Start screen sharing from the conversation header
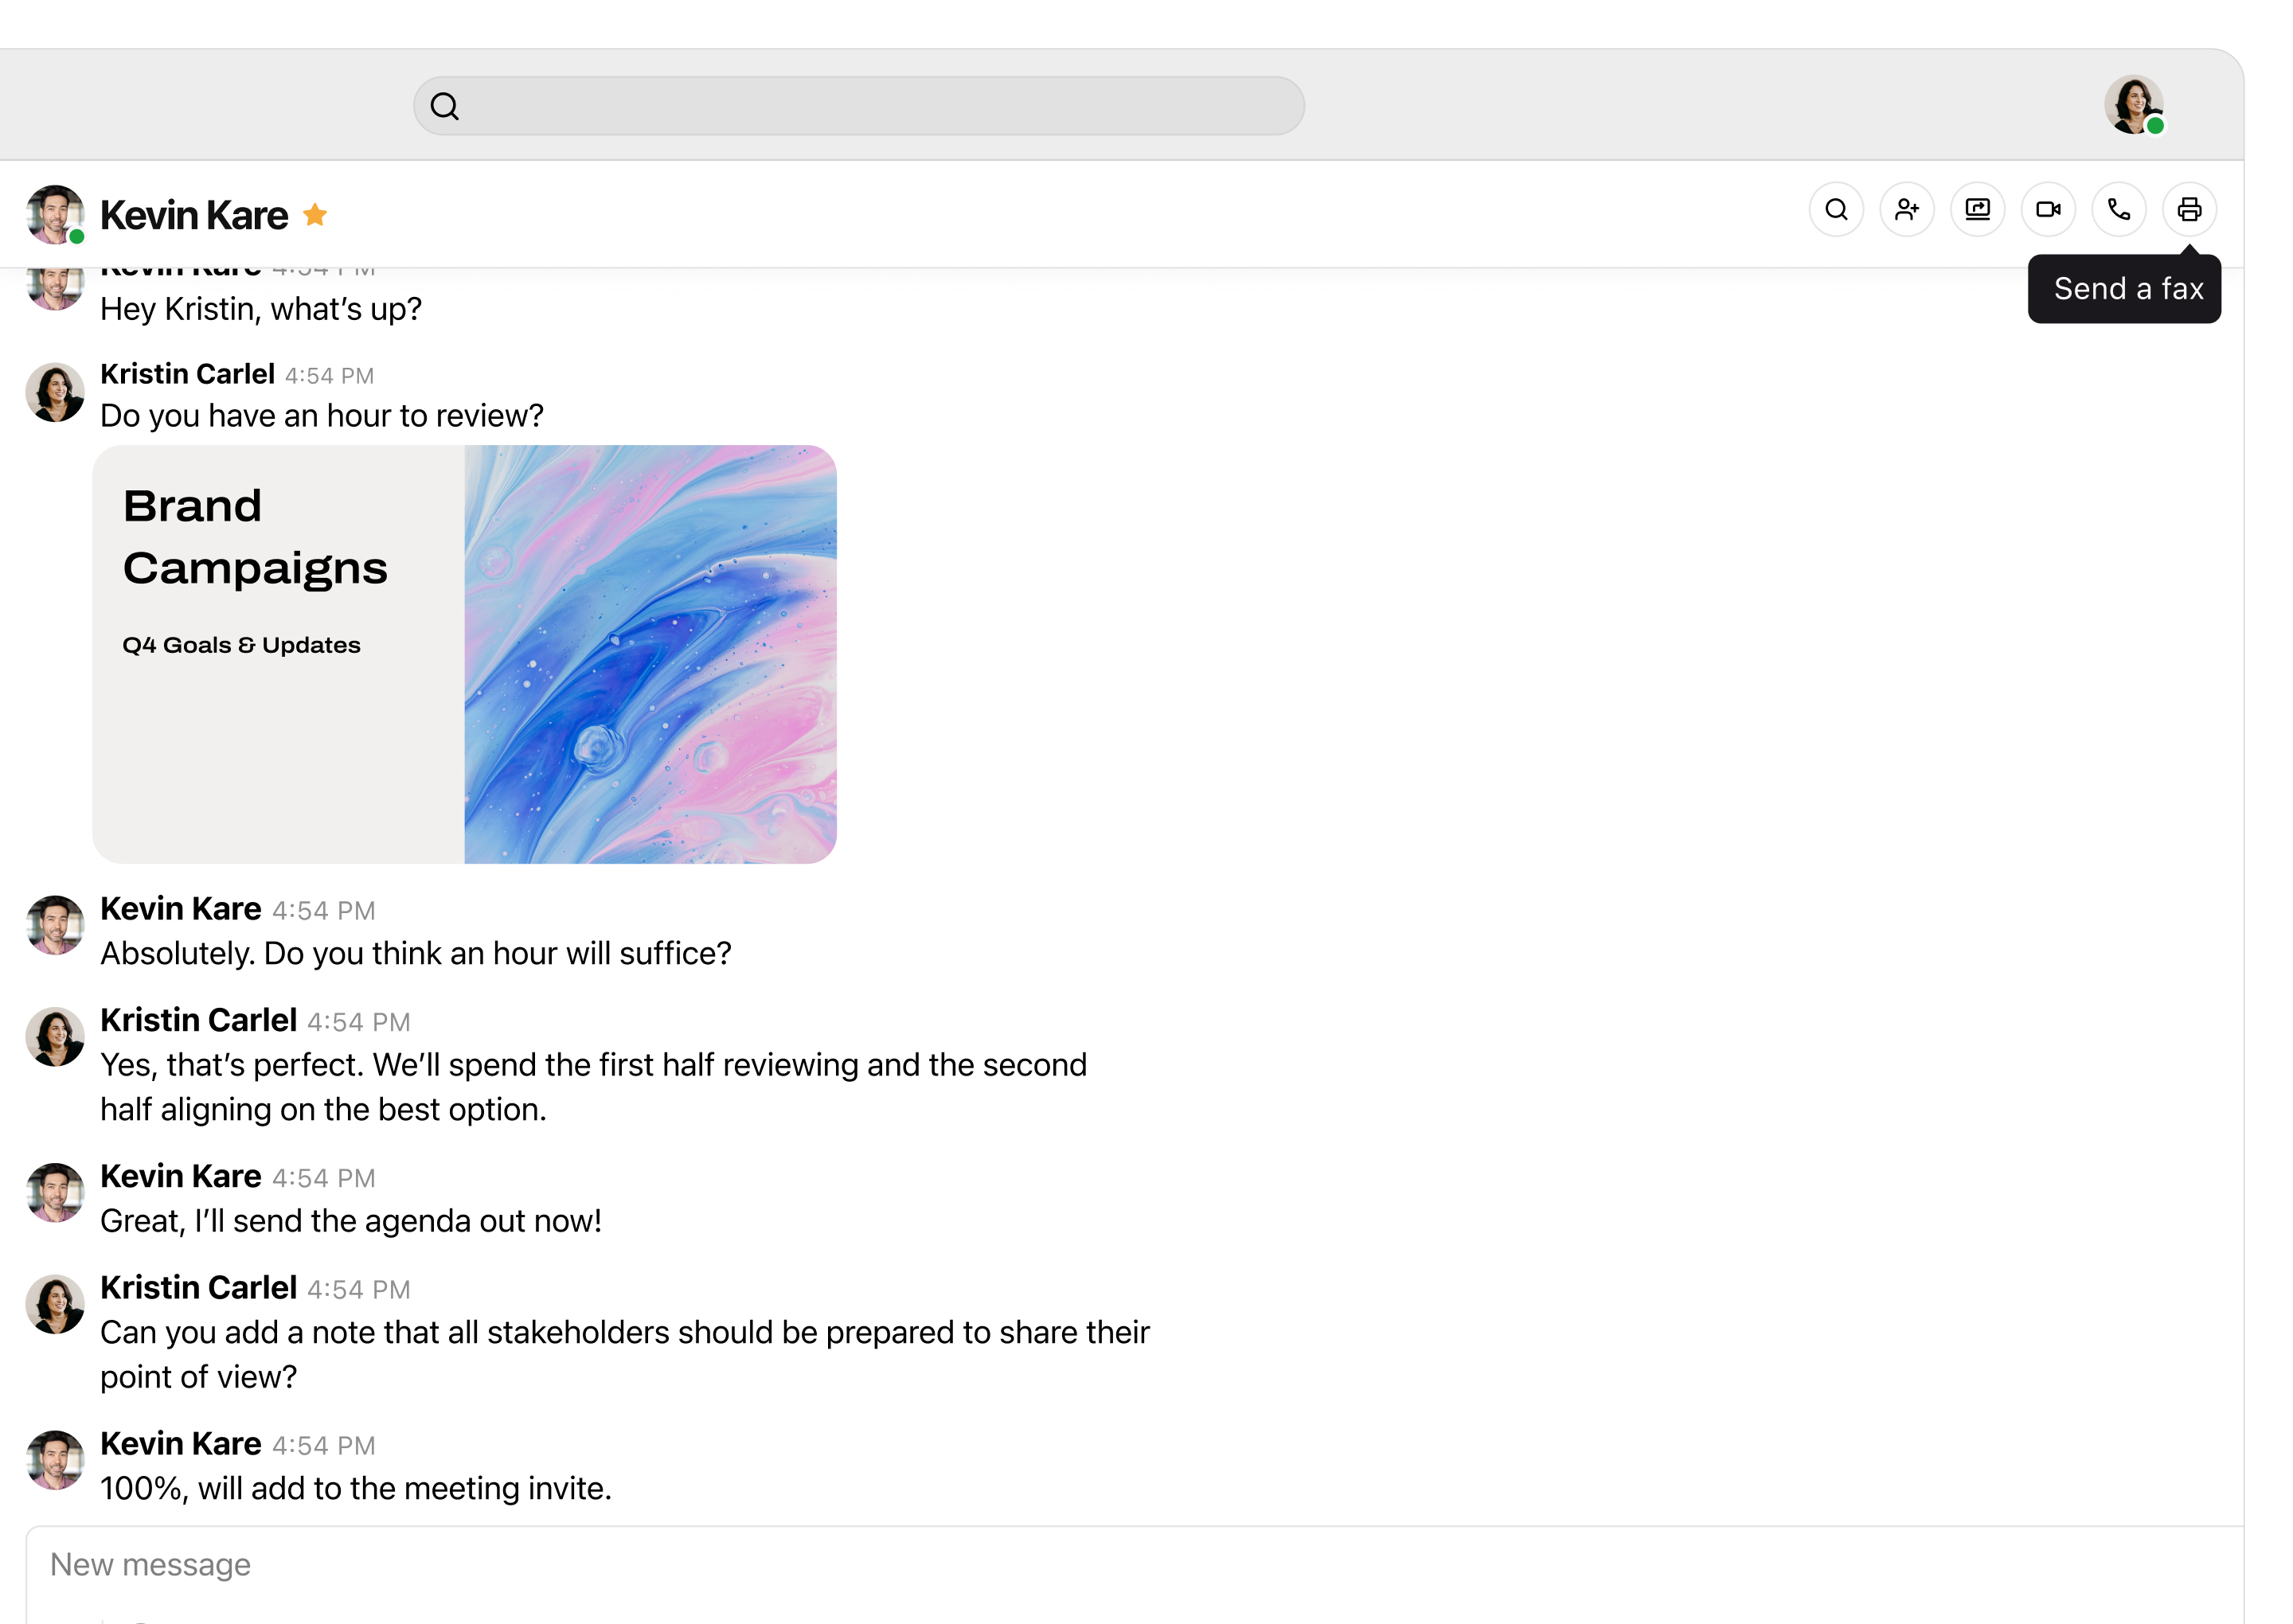The image size is (2293, 1624). (x=1977, y=210)
